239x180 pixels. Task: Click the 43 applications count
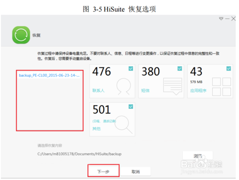[x=196, y=71]
